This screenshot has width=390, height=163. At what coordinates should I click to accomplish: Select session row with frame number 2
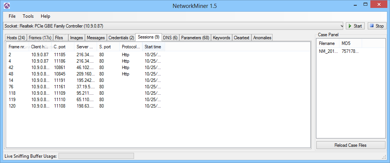86,54
